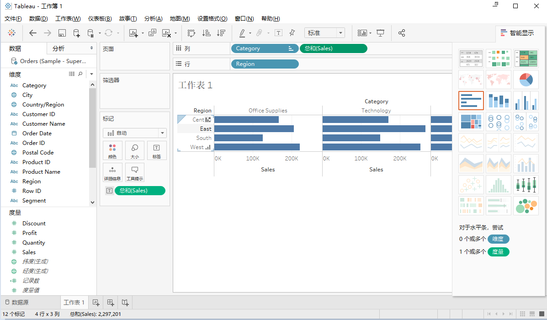Open presentation mode from the toolbar
Image resolution: width=547 pixels, height=320 pixels.
click(x=380, y=33)
